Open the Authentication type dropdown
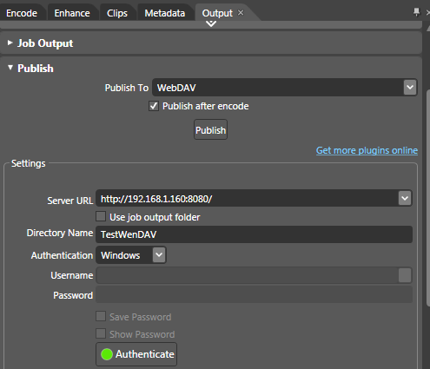 (x=159, y=255)
